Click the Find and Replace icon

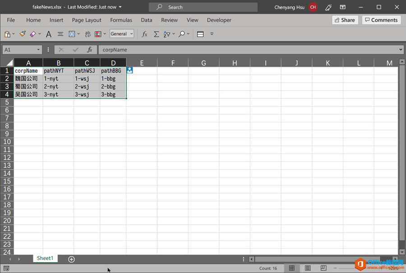coord(182,34)
